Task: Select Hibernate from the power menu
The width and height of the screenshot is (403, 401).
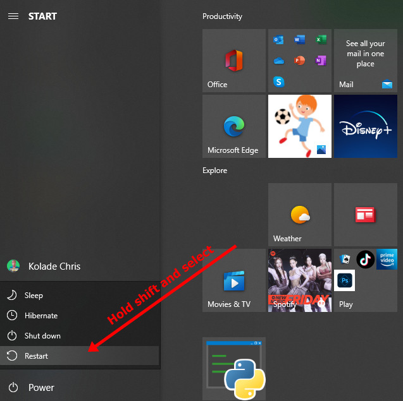Action: pyautogui.click(x=80, y=316)
